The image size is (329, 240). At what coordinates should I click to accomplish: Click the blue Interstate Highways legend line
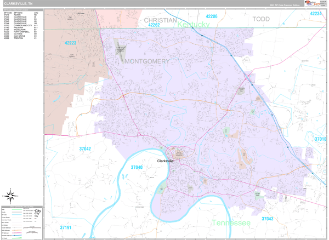tap(17, 236)
